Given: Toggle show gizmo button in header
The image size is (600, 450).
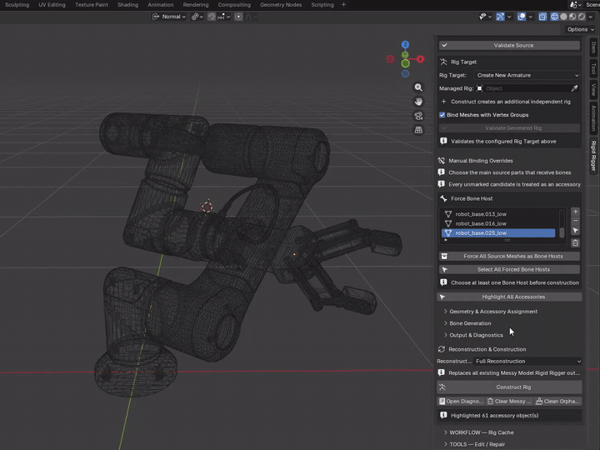Looking at the screenshot, I should coord(500,17).
